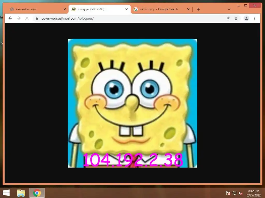Open the Windows Start menu
265x198 pixels.
[x=6, y=193]
